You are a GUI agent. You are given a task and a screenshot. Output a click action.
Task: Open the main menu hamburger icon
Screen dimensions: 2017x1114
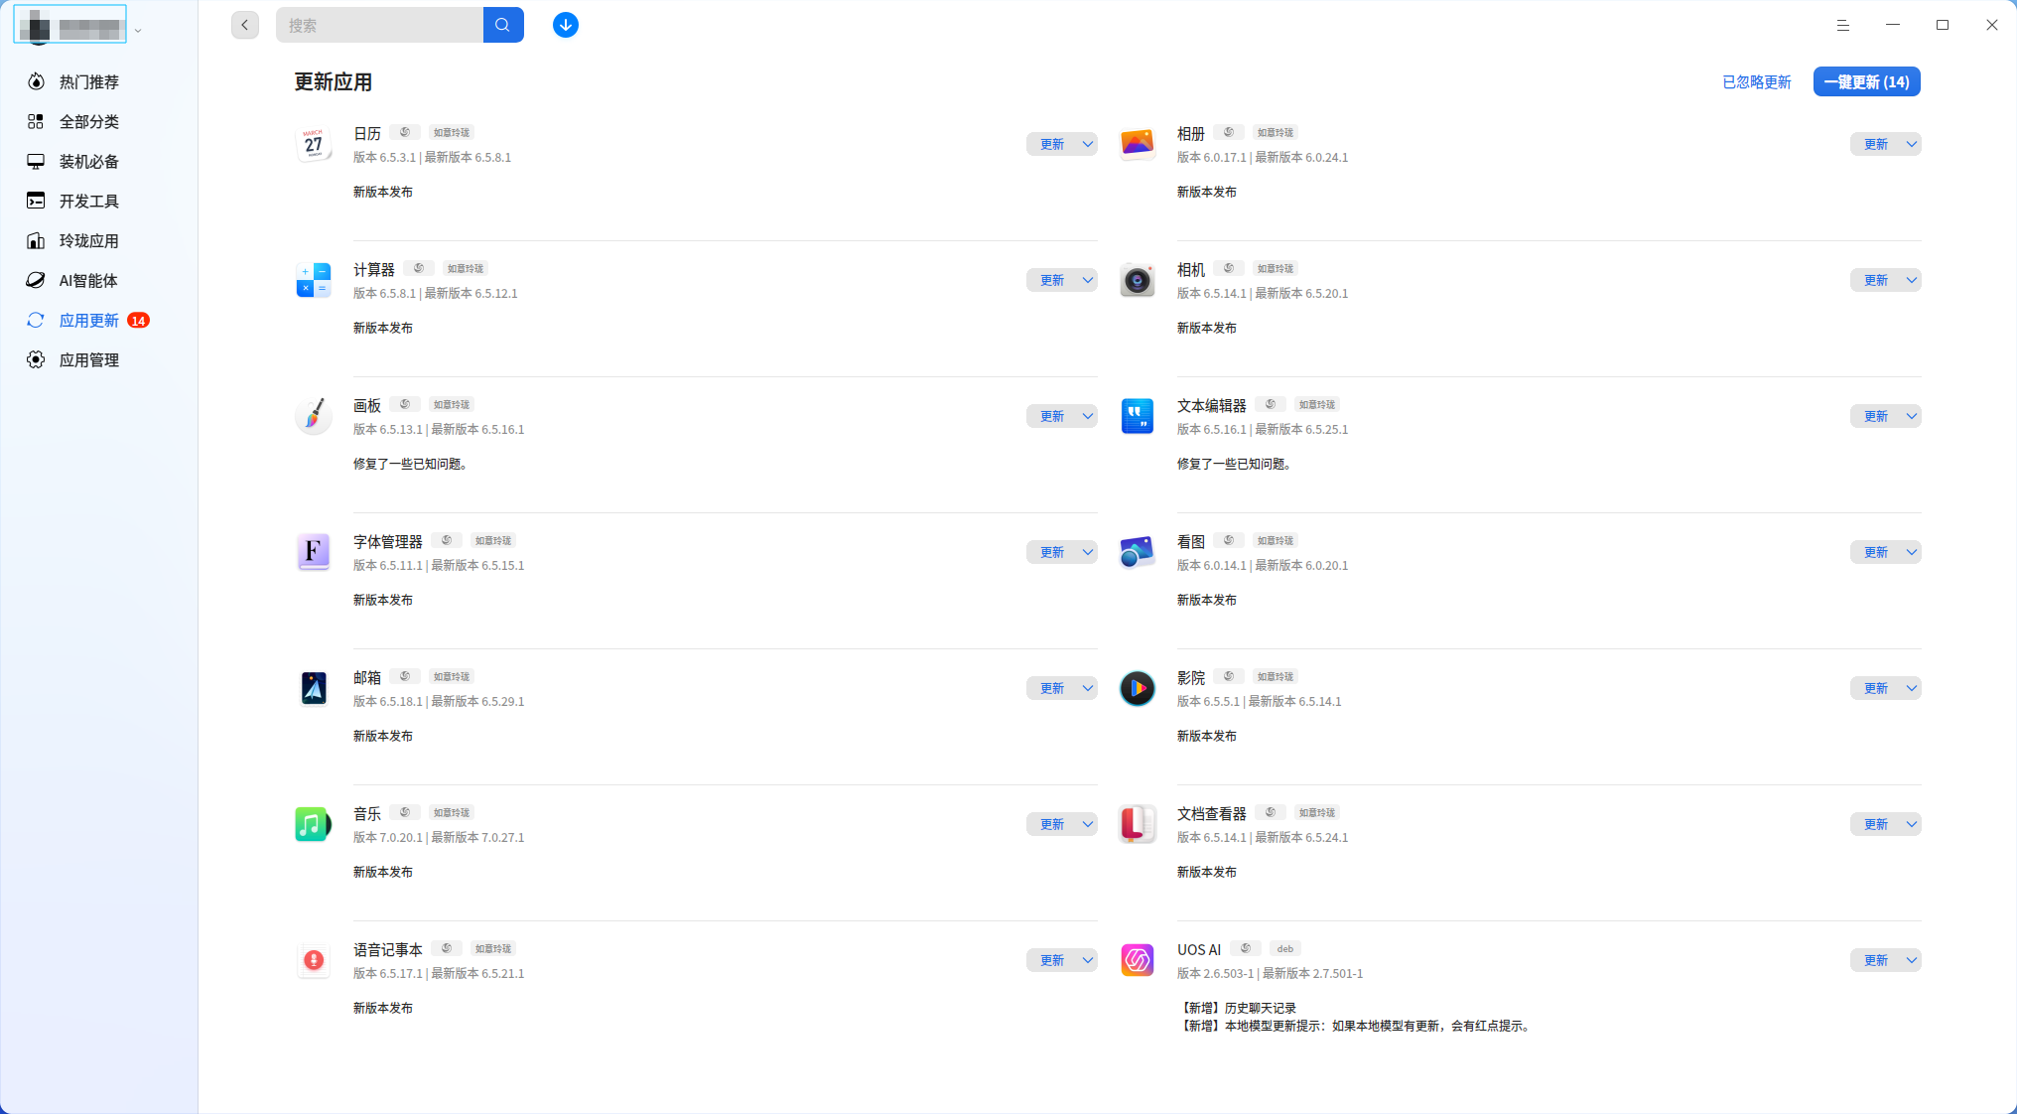pyautogui.click(x=1843, y=25)
